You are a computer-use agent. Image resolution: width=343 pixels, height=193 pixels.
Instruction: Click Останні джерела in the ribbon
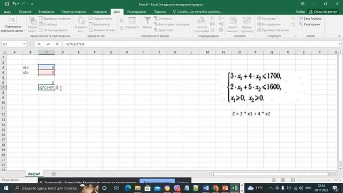click(53, 30)
